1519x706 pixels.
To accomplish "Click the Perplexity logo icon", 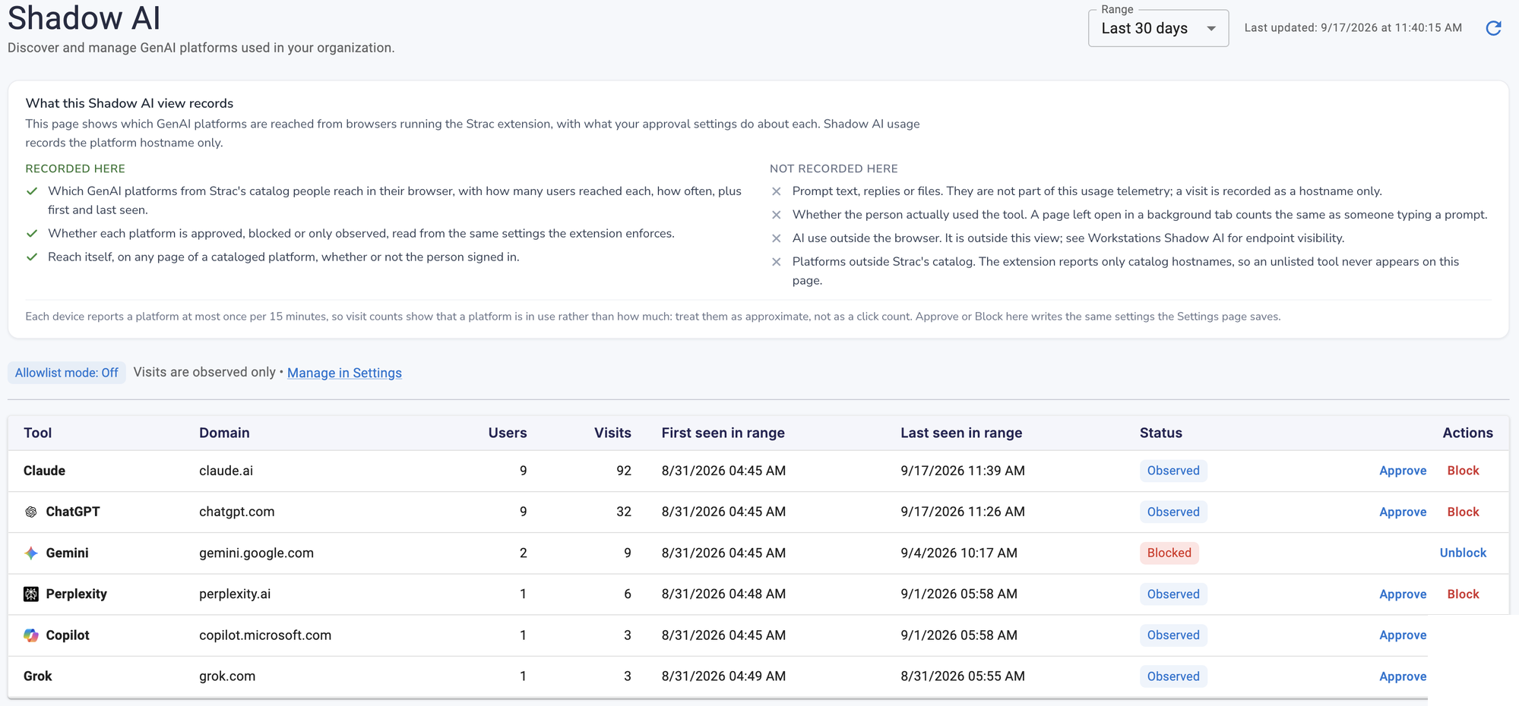I will pyautogui.click(x=31, y=594).
